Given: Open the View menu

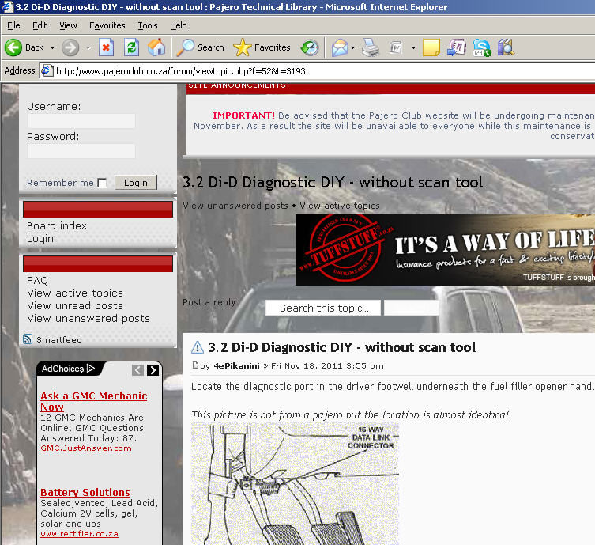Looking at the screenshot, I should click(68, 25).
